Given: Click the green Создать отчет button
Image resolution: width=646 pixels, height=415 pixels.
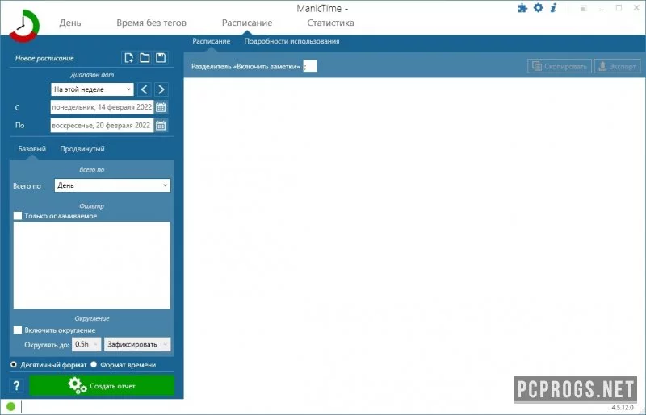Looking at the screenshot, I should tap(102, 386).
